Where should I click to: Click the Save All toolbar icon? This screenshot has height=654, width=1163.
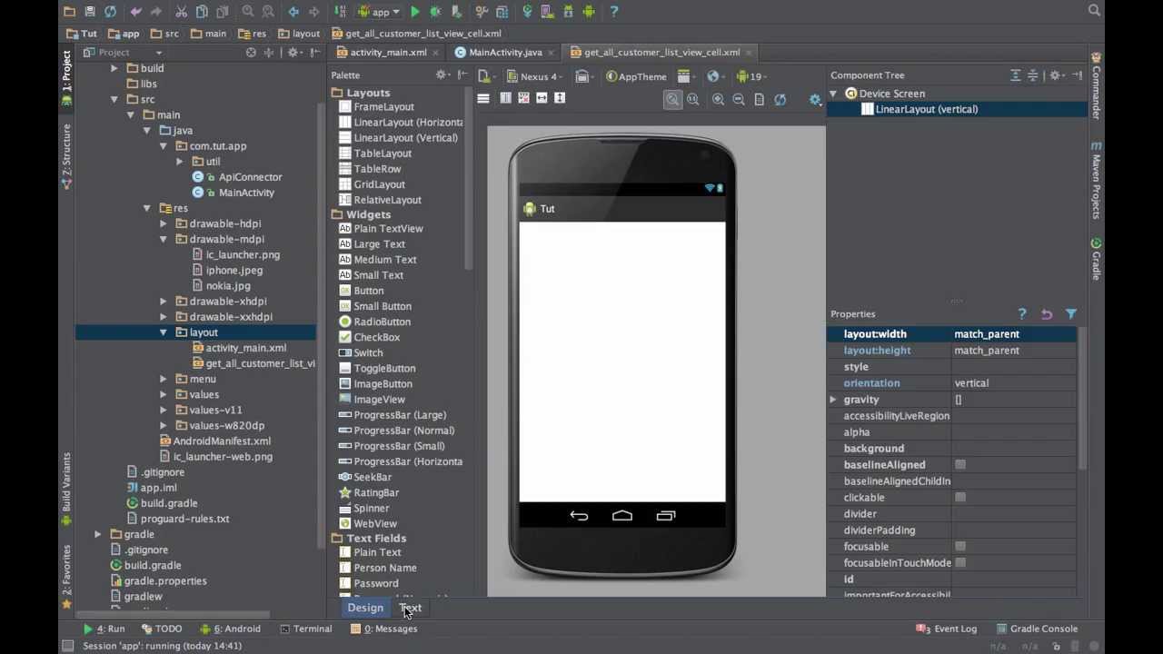coord(90,12)
